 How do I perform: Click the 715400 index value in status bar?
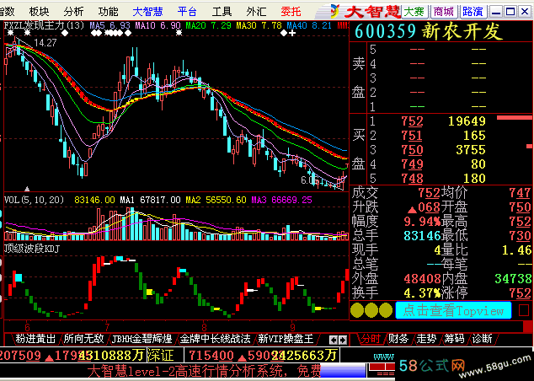pos(211,356)
